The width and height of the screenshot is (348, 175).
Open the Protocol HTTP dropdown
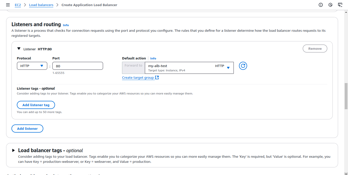click(32, 66)
